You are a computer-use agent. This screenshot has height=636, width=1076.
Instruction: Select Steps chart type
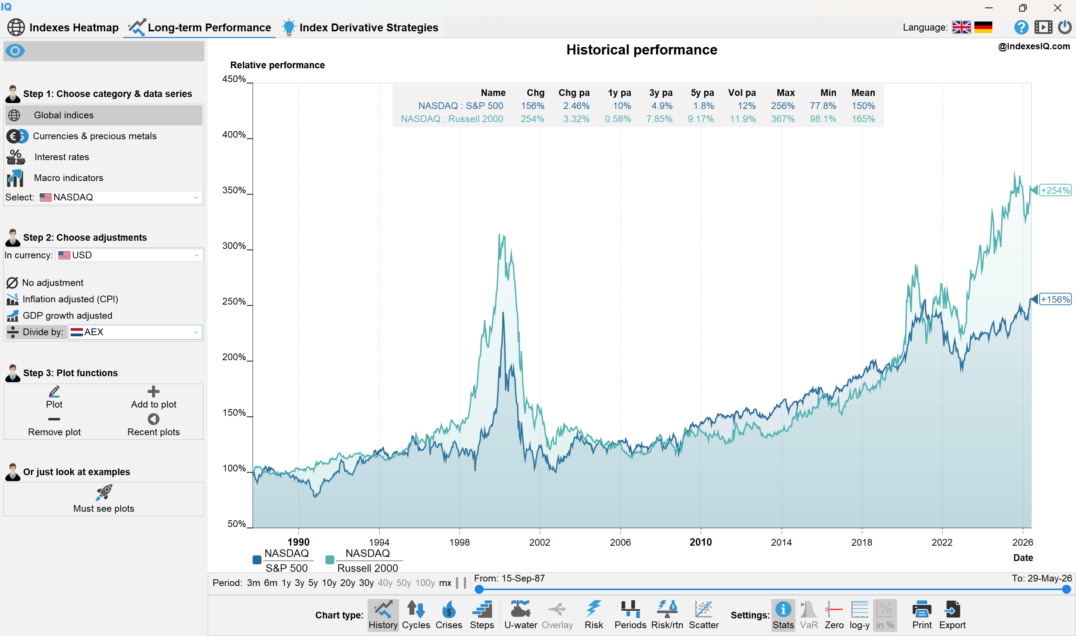point(482,615)
